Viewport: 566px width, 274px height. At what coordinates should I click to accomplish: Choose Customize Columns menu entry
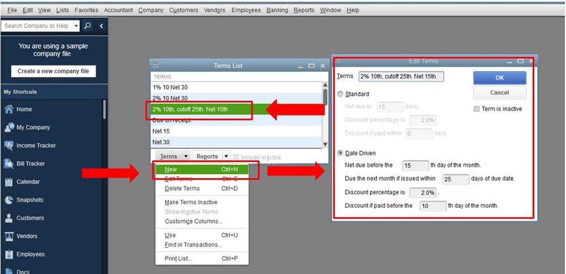tap(202, 221)
